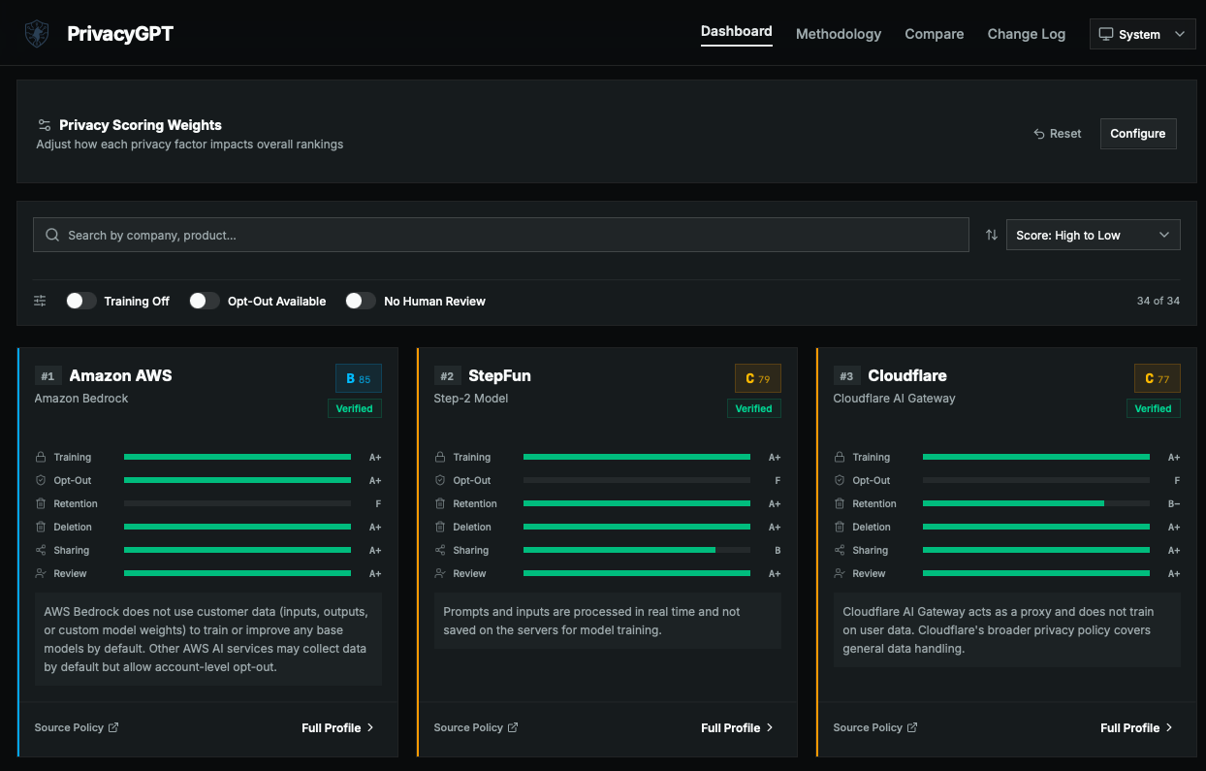
Task: Click the Retention trash icon on Amazon AWS card
Action: (x=41, y=503)
